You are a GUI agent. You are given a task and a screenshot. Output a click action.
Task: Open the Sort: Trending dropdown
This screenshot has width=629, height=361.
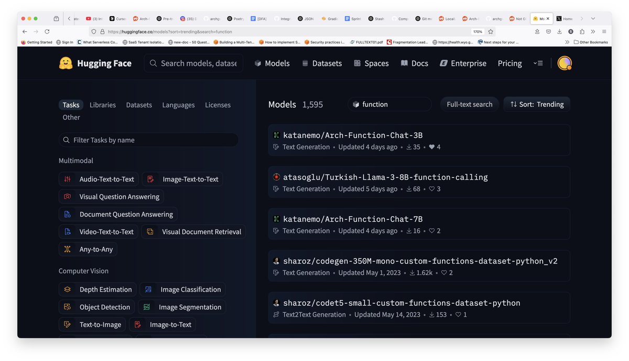(x=537, y=104)
